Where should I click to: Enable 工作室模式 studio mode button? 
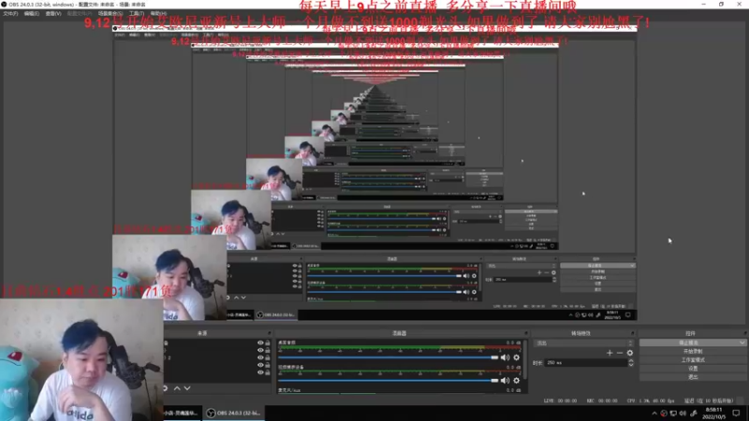point(693,360)
